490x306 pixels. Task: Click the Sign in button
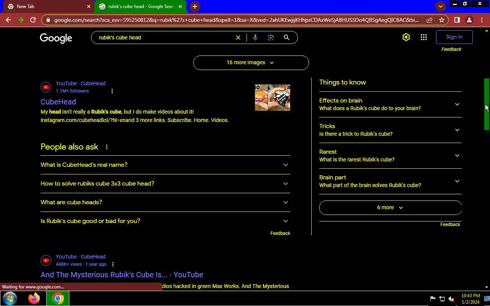454,37
